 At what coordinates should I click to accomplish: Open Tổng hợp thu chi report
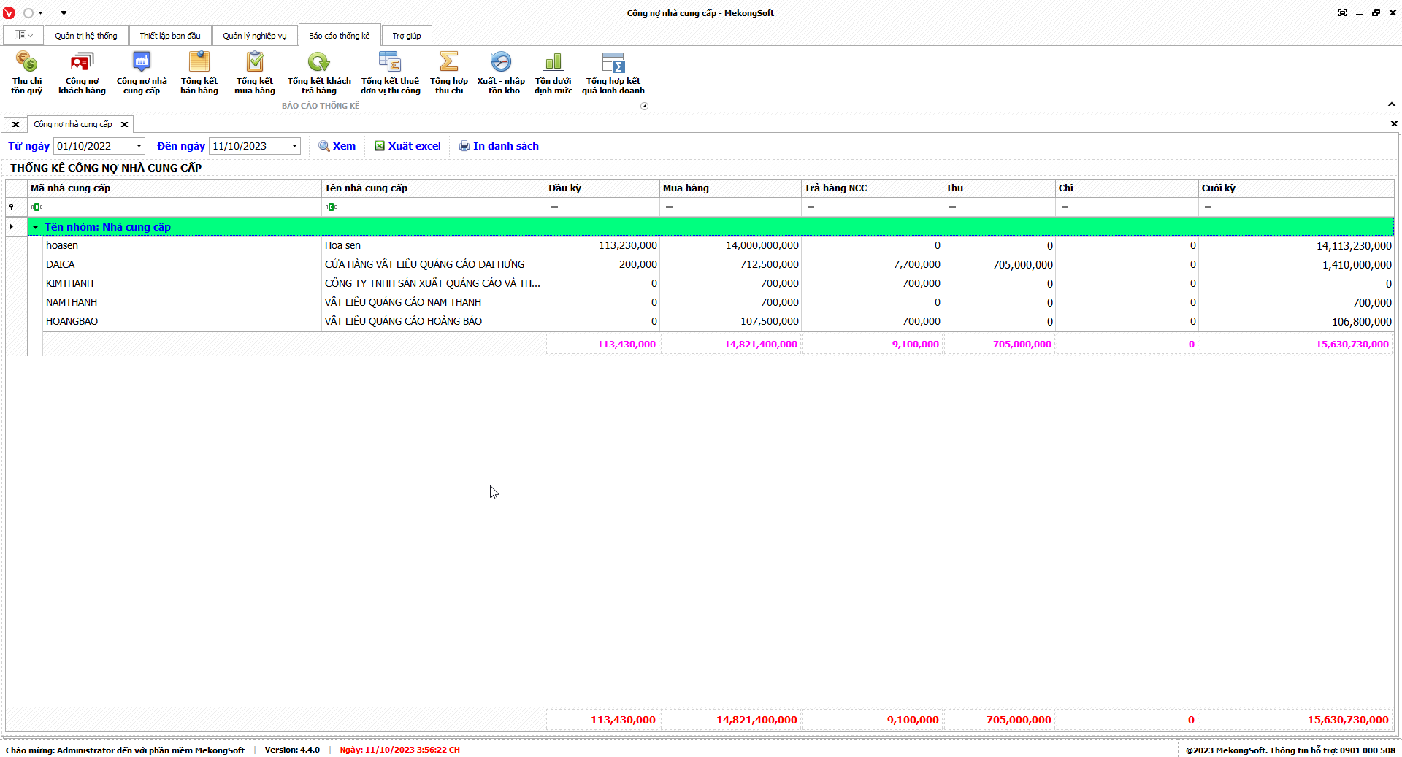coord(448,72)
